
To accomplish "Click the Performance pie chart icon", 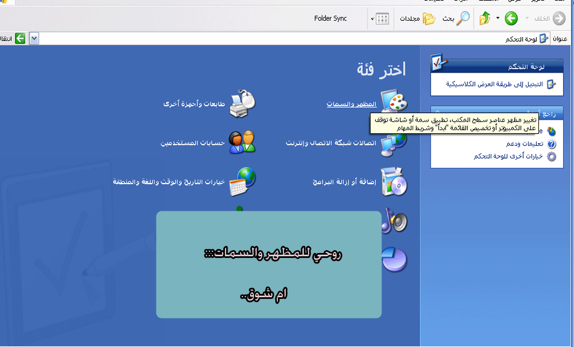I will pyautogui.click(x=394, y=258).
